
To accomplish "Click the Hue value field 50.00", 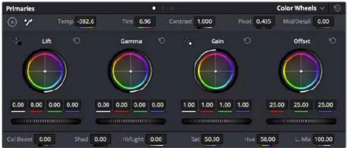I will click(267, 139).
